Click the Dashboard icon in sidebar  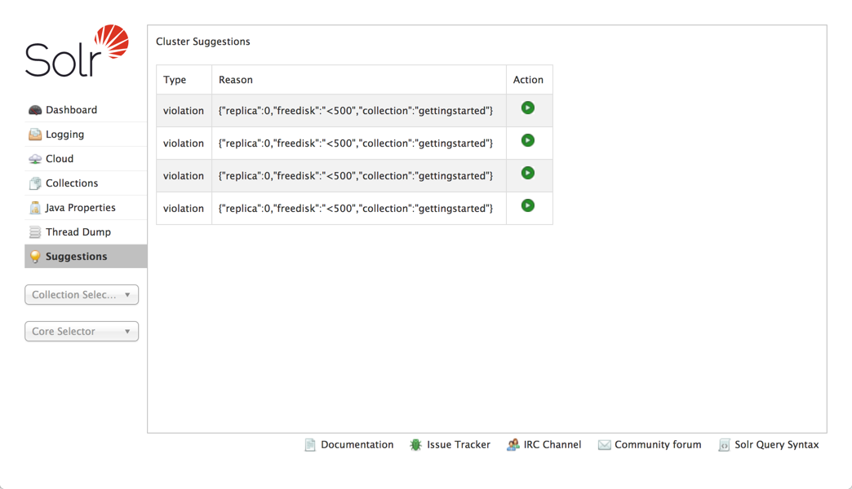pyautogui.click(x=35, y=110)
